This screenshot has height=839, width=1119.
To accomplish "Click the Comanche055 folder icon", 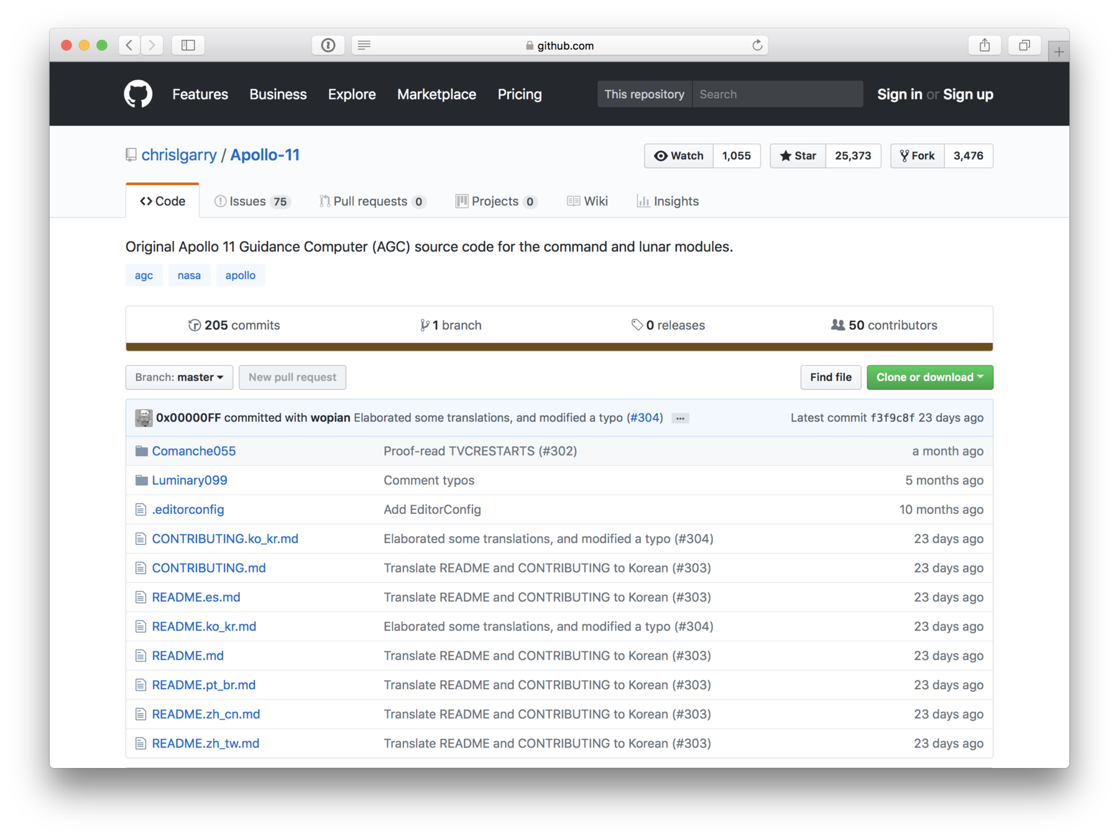I will (142, 451).
